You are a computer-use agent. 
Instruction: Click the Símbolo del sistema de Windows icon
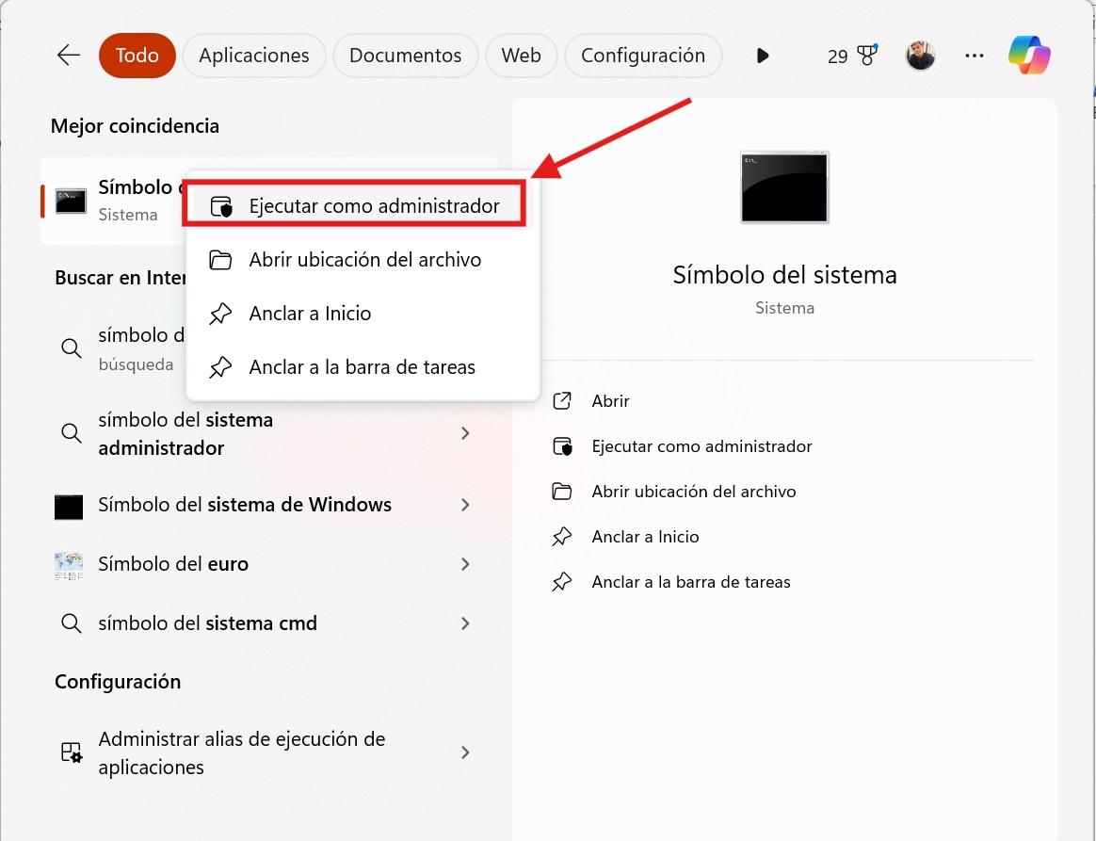[69, 505]
